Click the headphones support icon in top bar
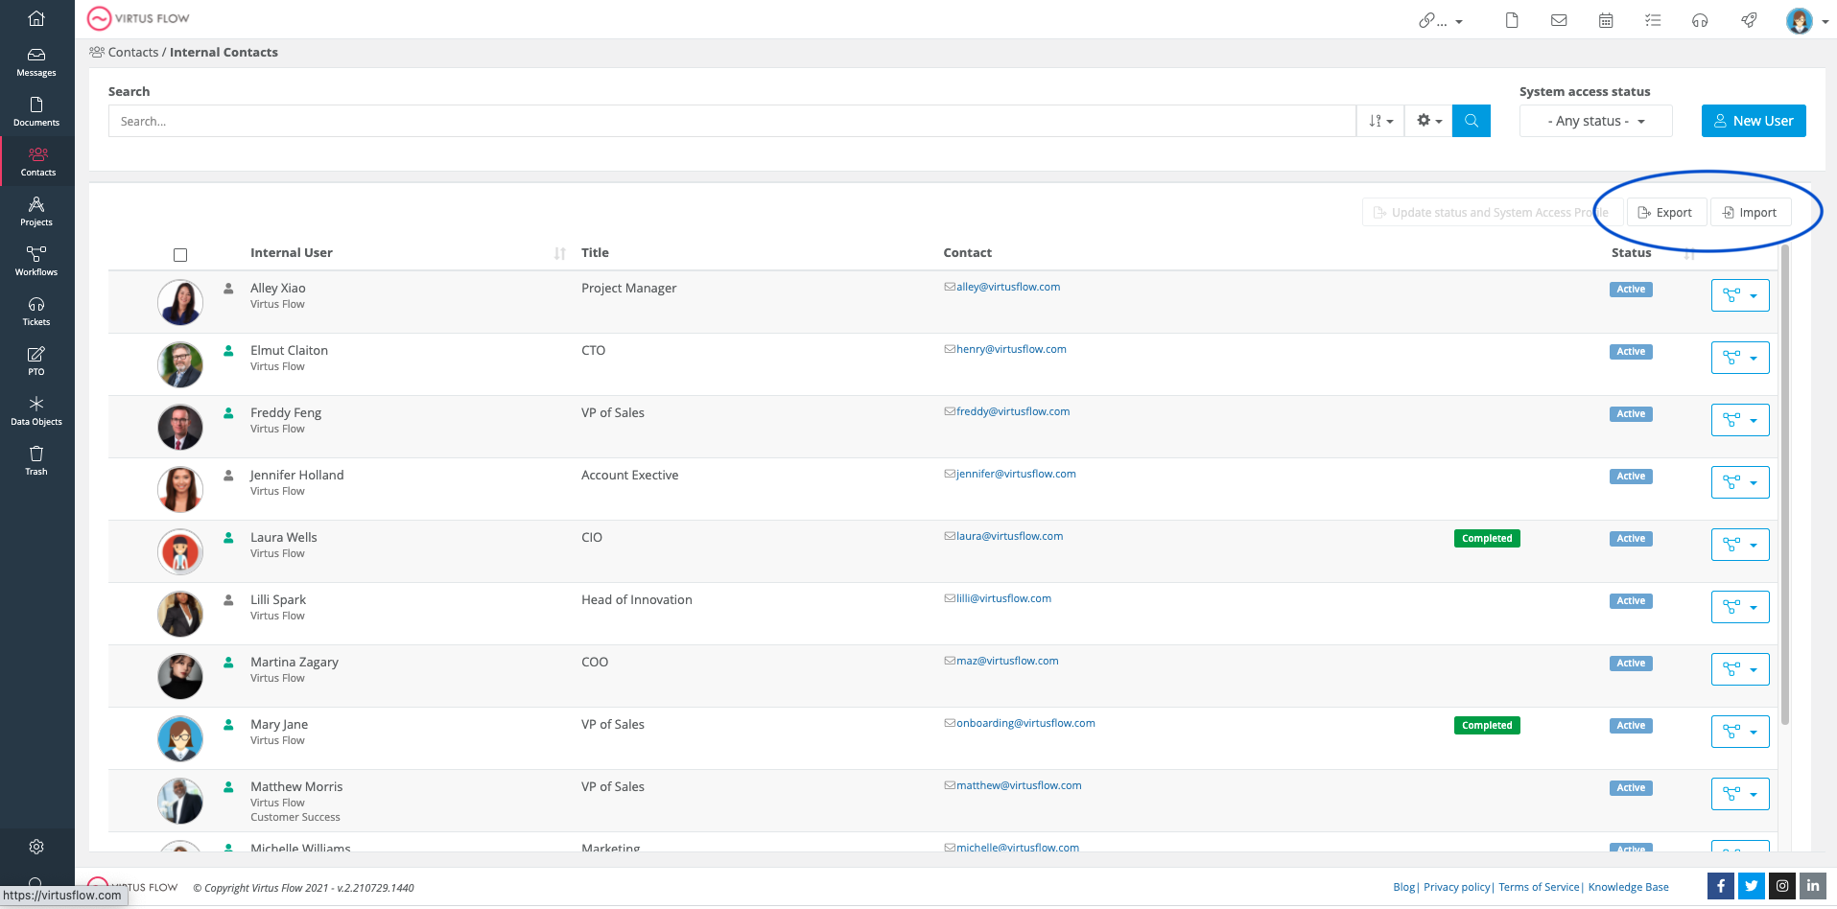Screen dimensions: 1837x909 point(1700,20)
